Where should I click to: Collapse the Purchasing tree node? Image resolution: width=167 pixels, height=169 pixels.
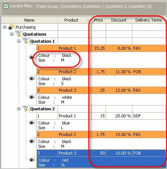pyautogui.click(x=4, y=27)
